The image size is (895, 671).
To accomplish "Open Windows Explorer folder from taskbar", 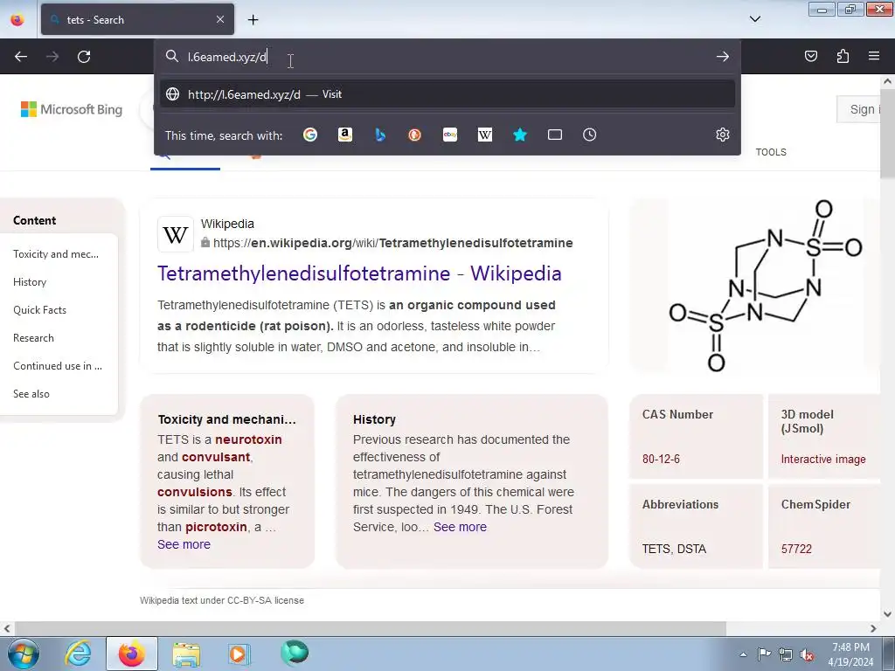I will [186, 654].
